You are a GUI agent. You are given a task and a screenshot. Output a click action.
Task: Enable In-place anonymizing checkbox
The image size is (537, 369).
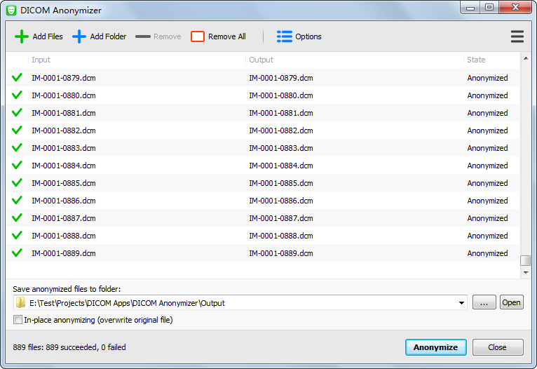[18, 320]
